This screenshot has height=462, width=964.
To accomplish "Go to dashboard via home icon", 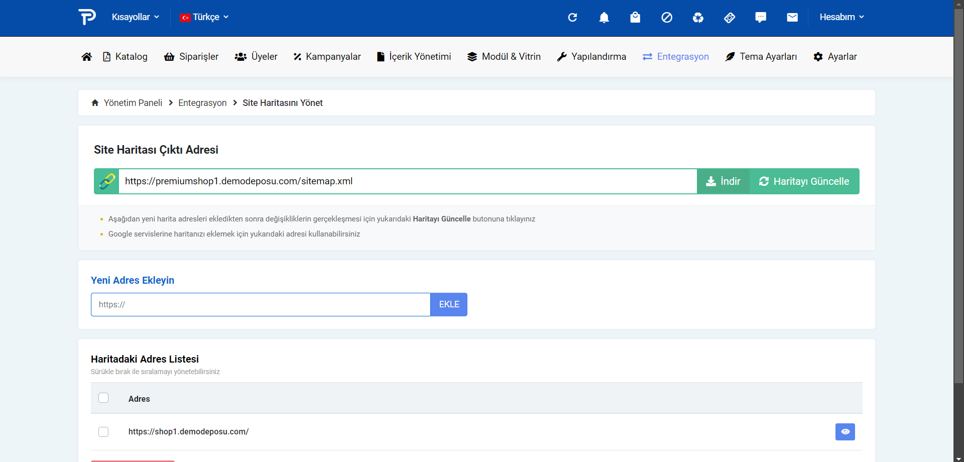I will [86, 57].
